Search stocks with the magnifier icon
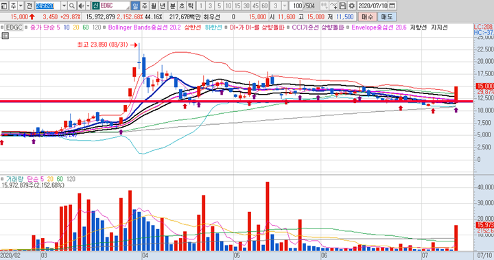The width and height of the screenshot is (494, 260). [72, 5]
